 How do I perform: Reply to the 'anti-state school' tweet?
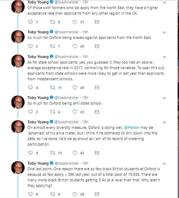coord(30,112)
